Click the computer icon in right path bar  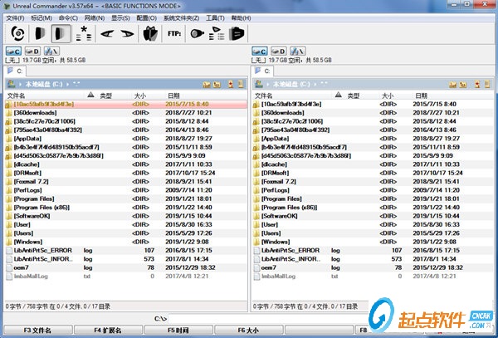pyautogui.click(x=259, y=84)
